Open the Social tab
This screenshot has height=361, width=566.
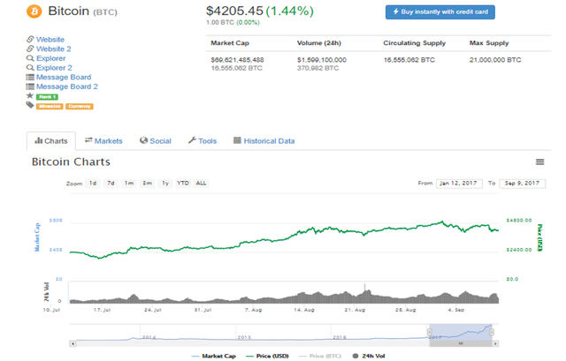(156, 141)
